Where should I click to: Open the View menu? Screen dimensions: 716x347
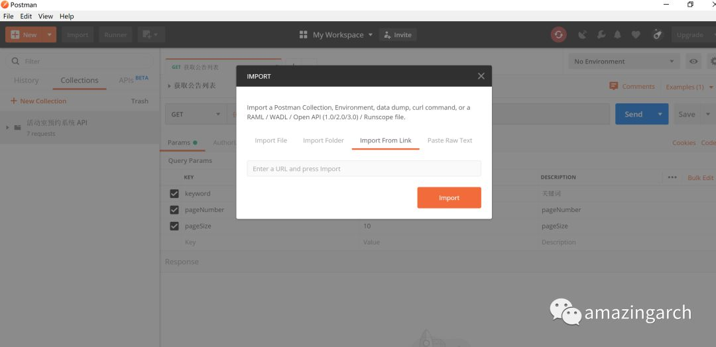pyautogui.click(x=46, y=16)
